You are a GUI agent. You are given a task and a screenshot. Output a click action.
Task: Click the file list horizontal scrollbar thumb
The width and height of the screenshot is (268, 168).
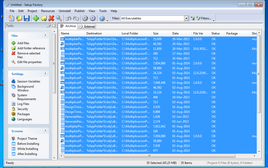pos(150,156)
